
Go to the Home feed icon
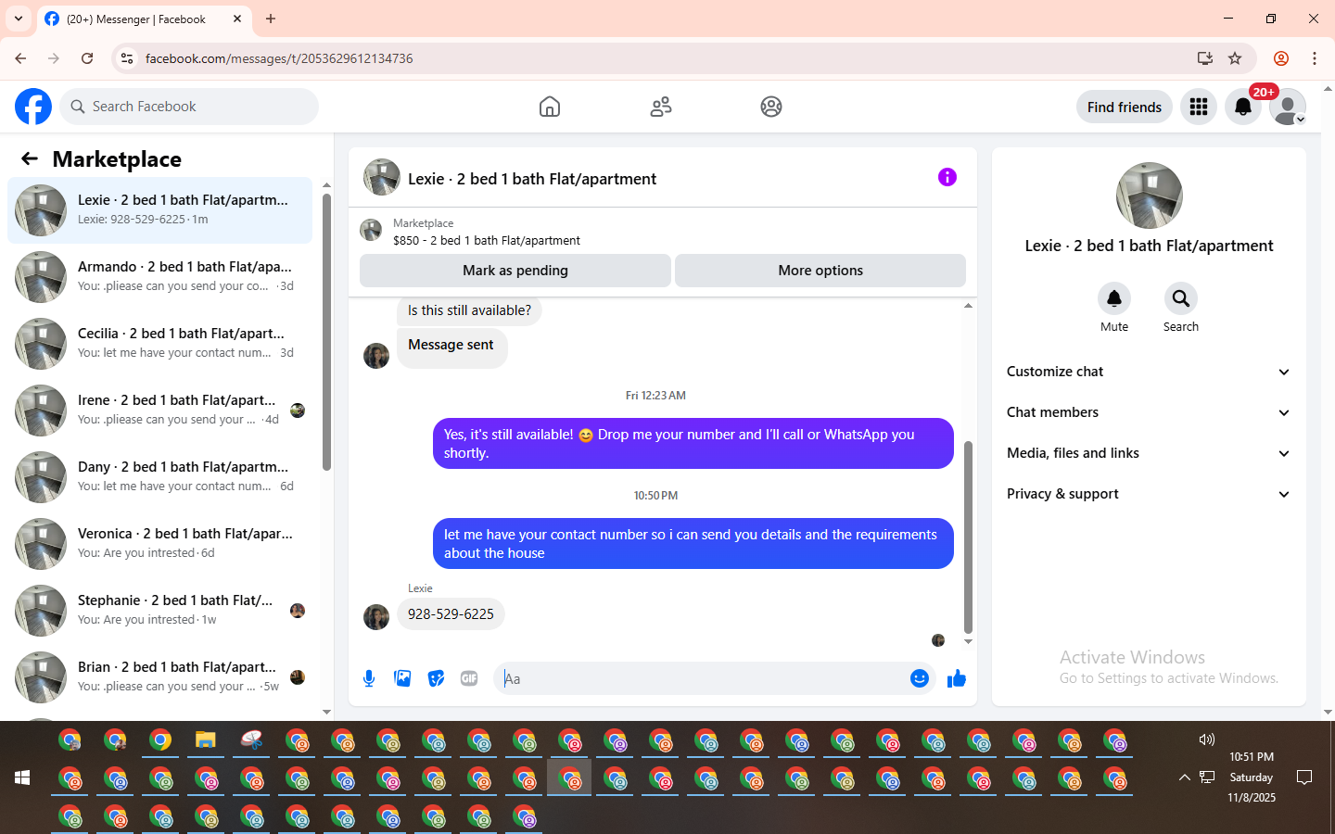(550, 107)
